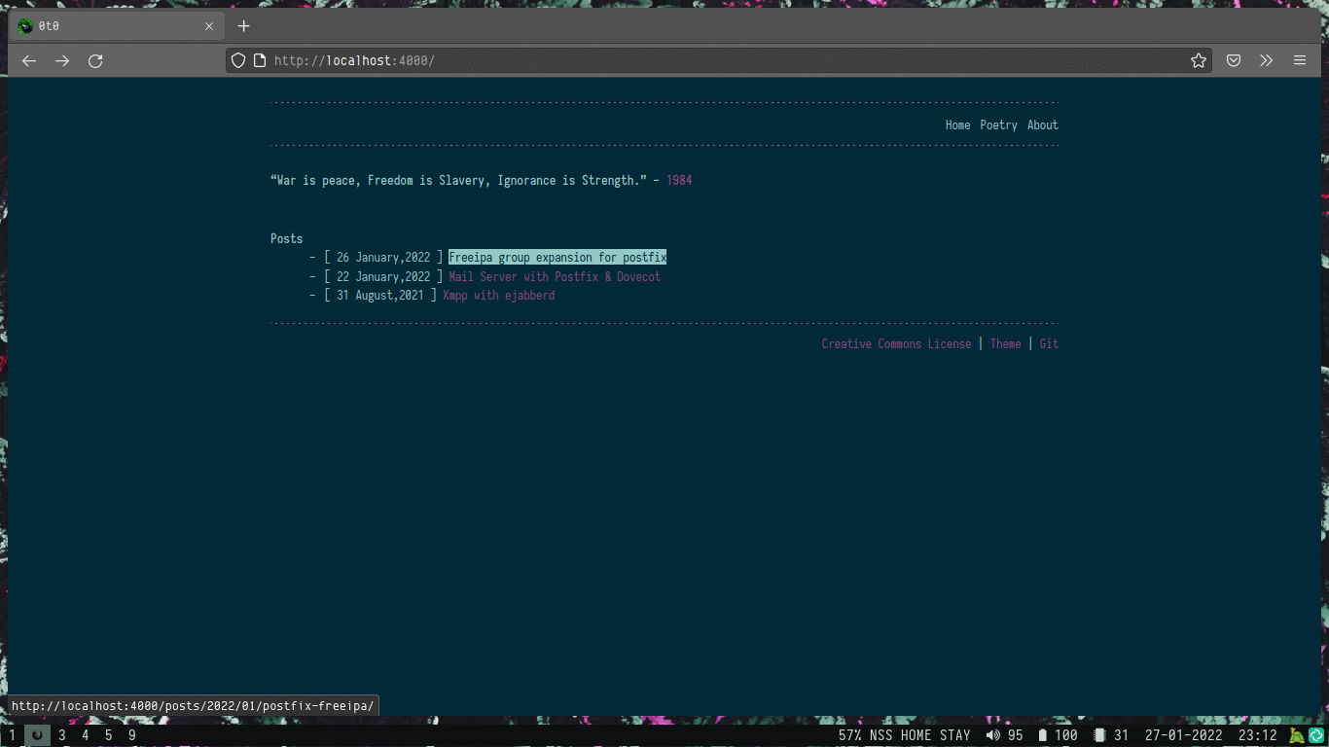
Task: Click the 22 January,2022 date text
Action: (383, 277)
